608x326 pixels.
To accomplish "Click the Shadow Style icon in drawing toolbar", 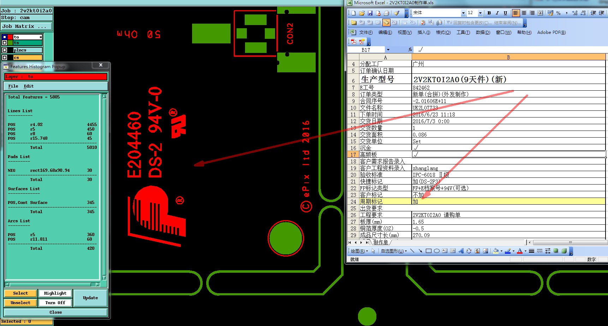I will [556, 251].
